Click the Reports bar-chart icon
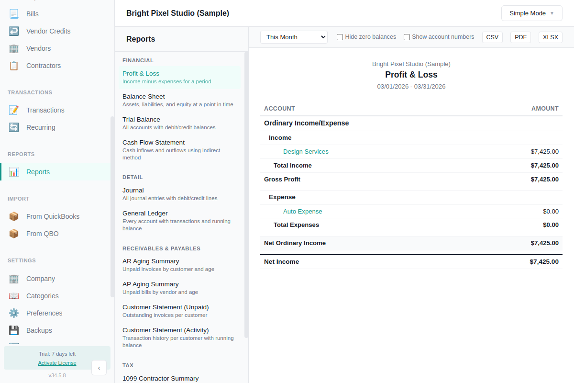The width and height of the screenshot is (574, 383). point(13,171)
